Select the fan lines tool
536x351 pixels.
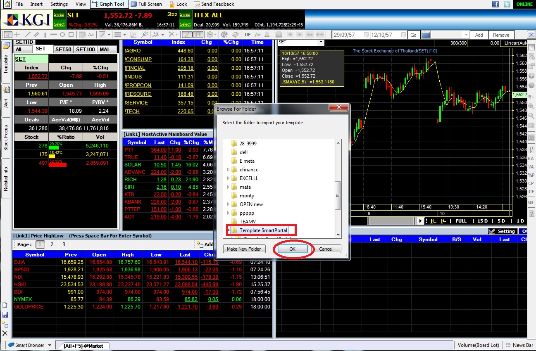click(133, 35)
